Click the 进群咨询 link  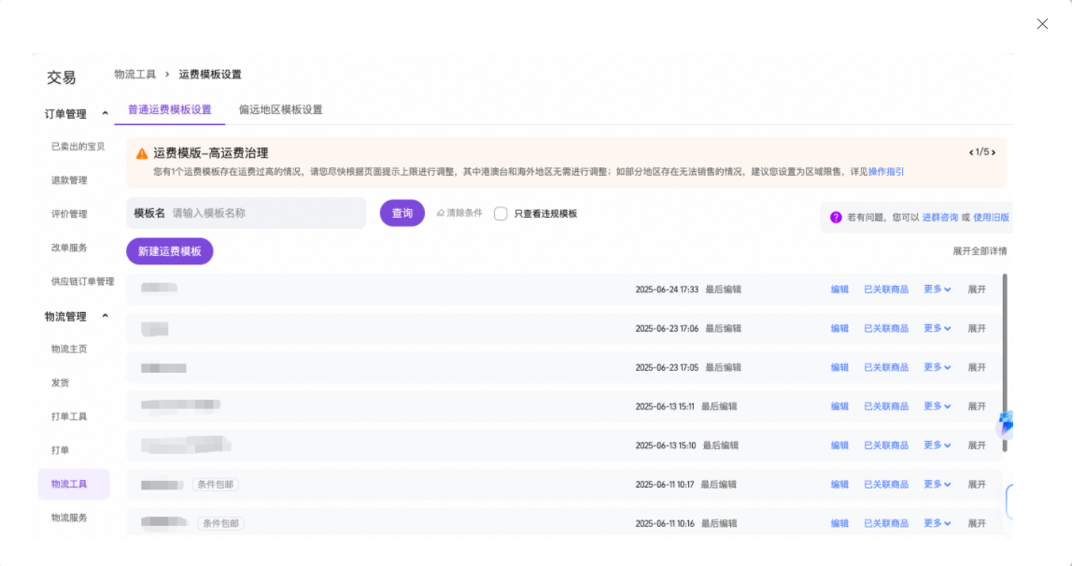coord(940,218)
